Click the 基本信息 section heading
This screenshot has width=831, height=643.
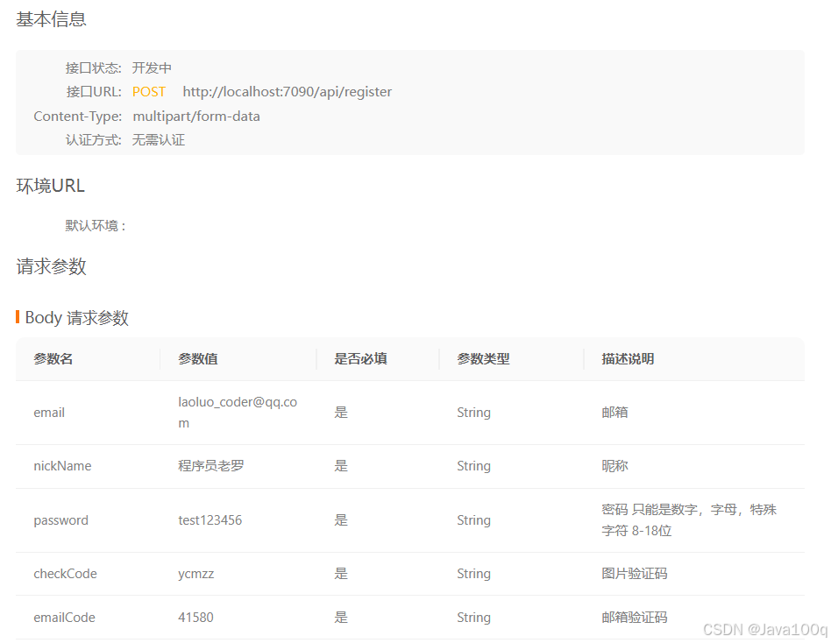pos(52,19)
